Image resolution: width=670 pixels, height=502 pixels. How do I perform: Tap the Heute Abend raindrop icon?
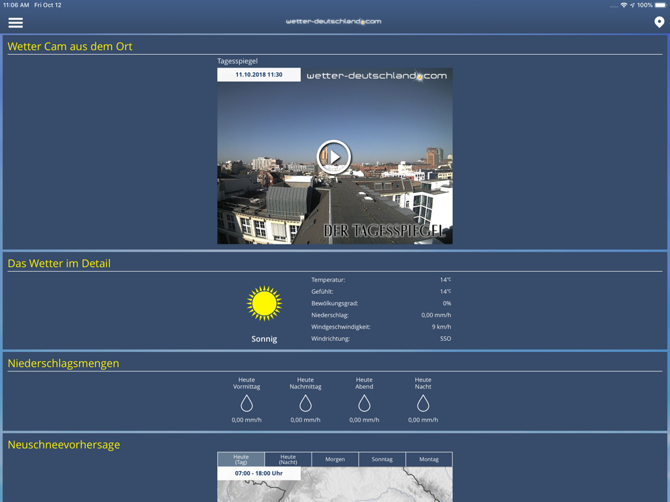pos(364,403)
